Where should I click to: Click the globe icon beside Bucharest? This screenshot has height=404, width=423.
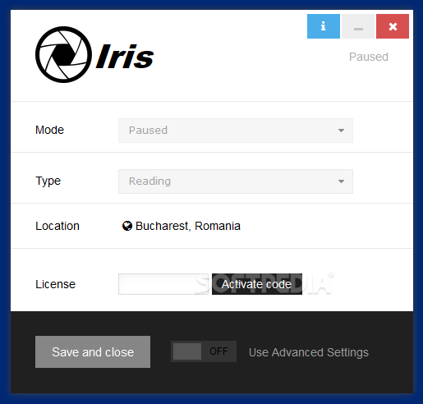pyautogui.click(x=127, y=226)
